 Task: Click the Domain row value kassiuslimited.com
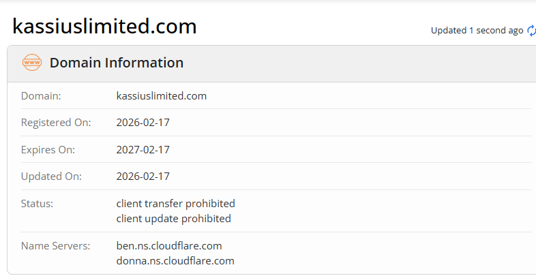(162, 96)
